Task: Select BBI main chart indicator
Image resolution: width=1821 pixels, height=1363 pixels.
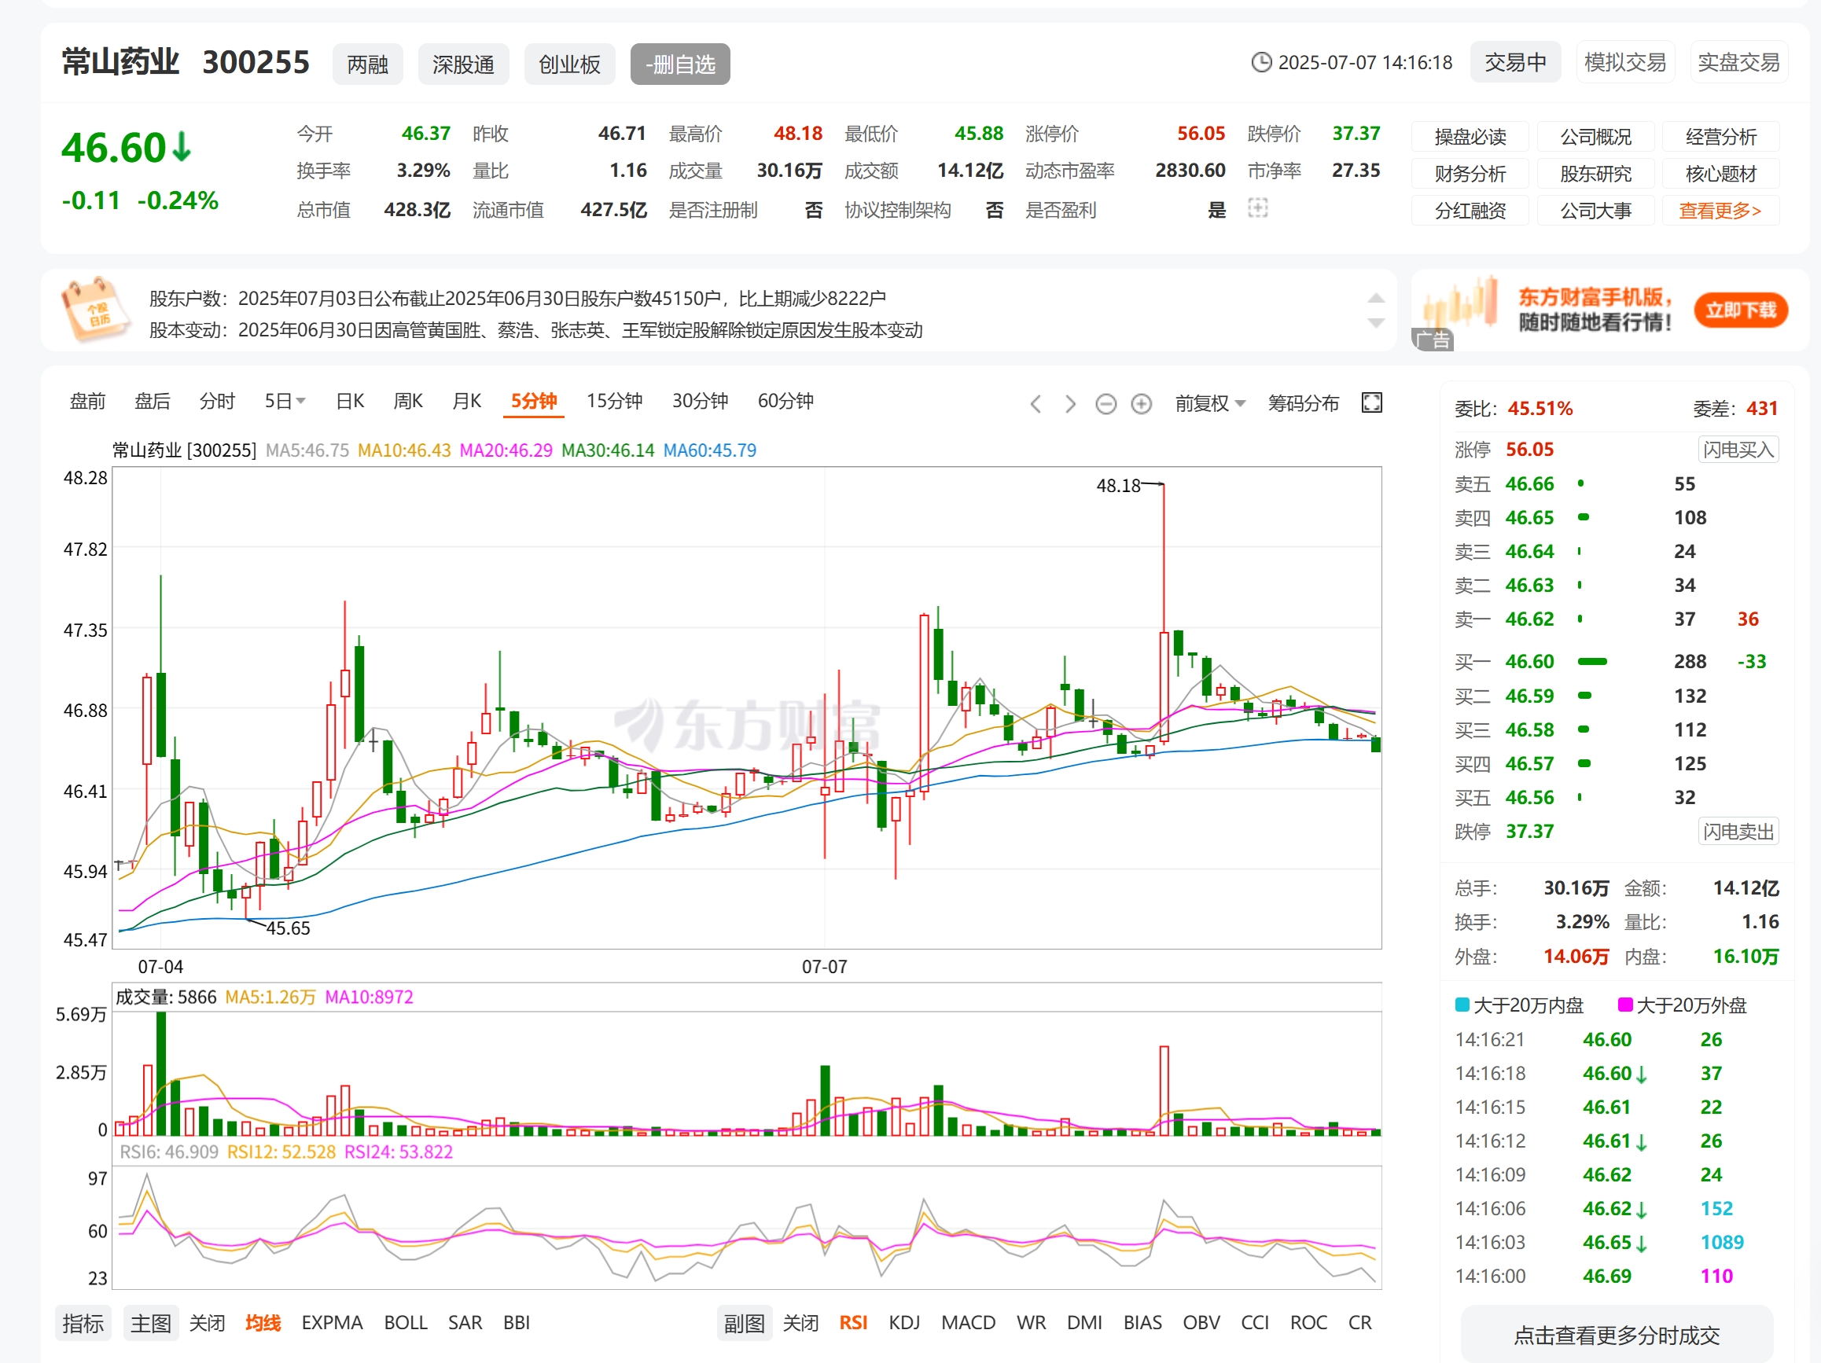Action: [516, 1323]
